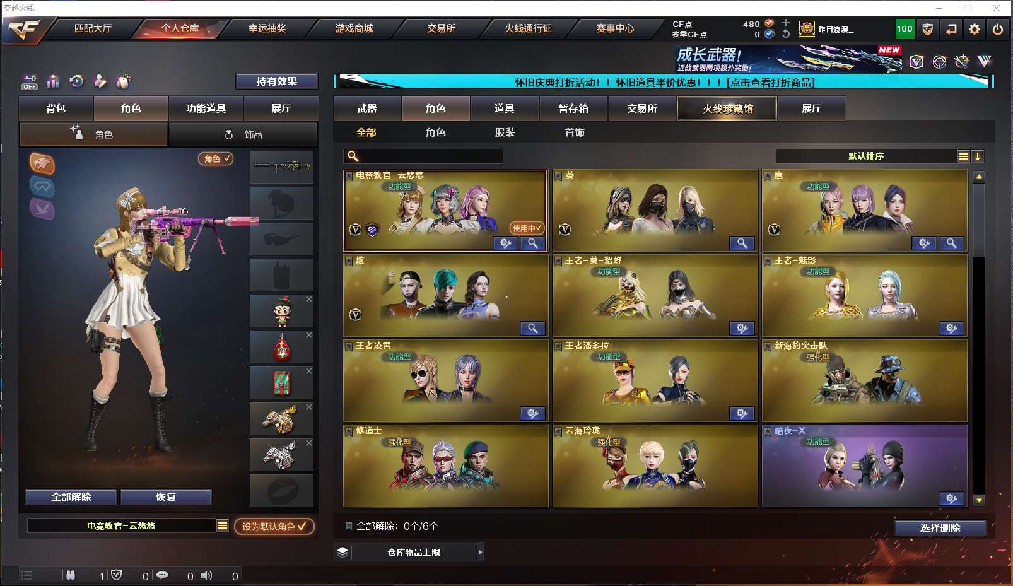
Task: Open the 幸运抽奖 top menu
Action: point(267,28)
